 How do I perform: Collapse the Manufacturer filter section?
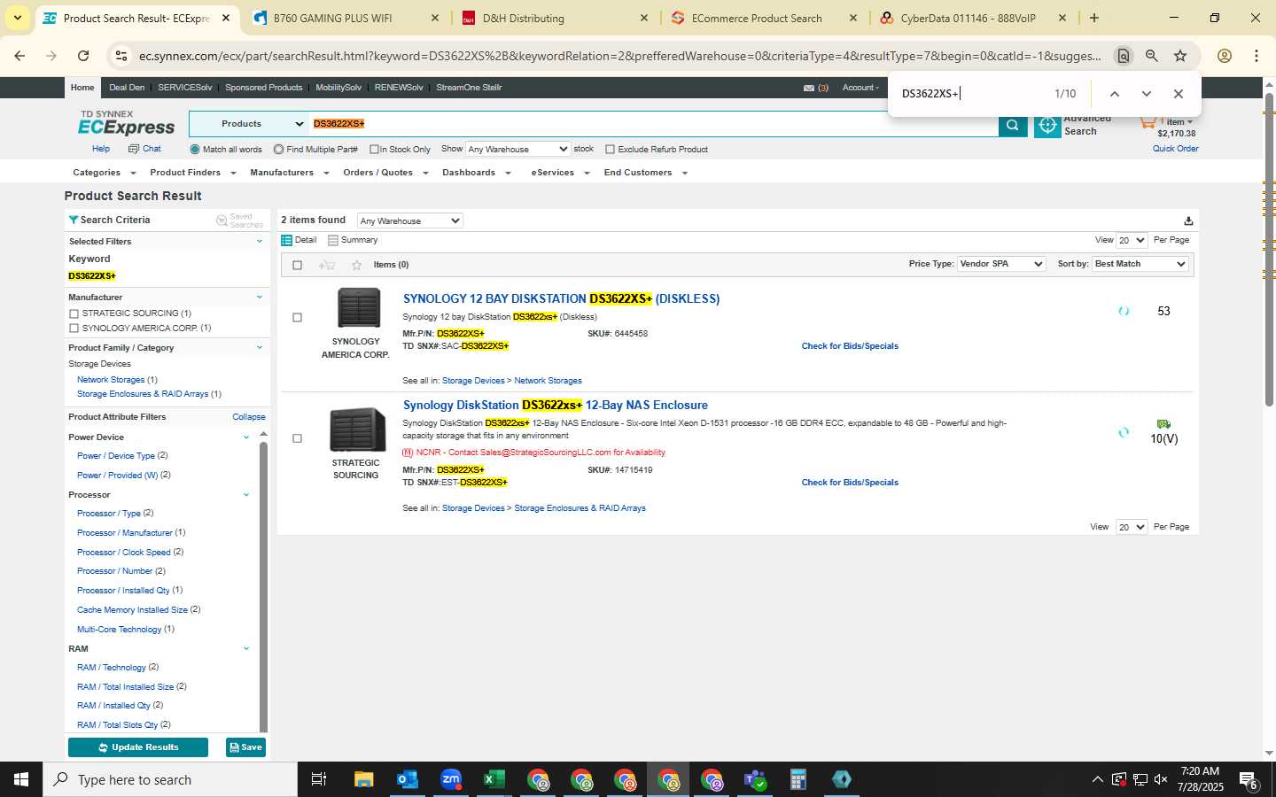click(x=260, y=298)
